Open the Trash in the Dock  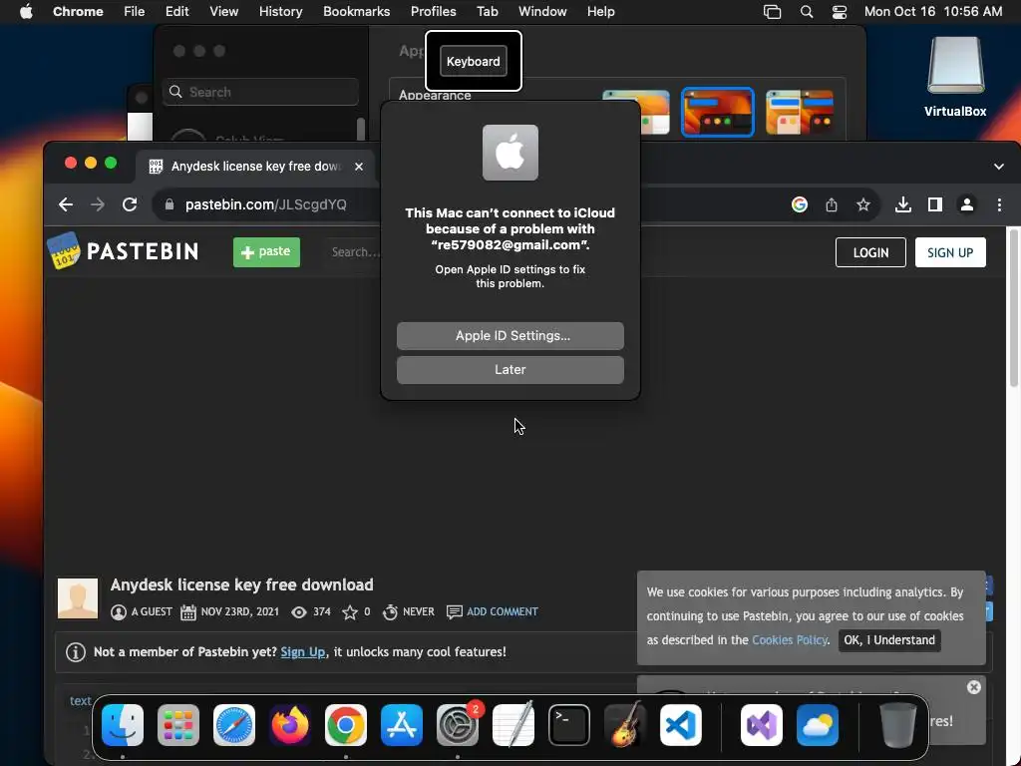pyautogui.click(x=898, y=725)
